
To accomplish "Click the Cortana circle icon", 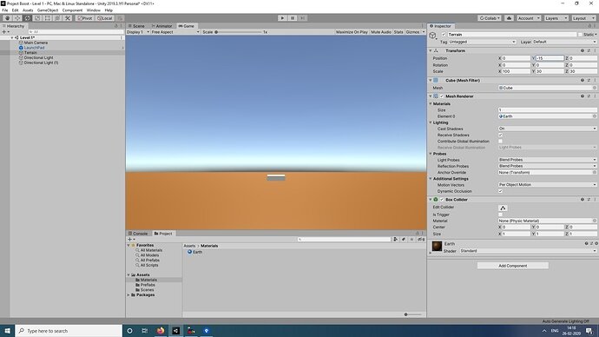I will (129, 331).
